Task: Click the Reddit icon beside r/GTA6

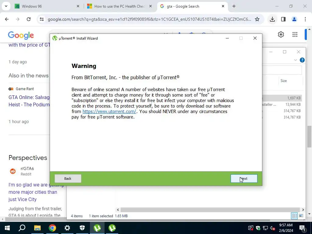Action: tap(13, 171)
